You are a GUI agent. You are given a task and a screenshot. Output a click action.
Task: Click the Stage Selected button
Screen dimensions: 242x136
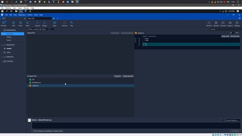tap(128, 76)
